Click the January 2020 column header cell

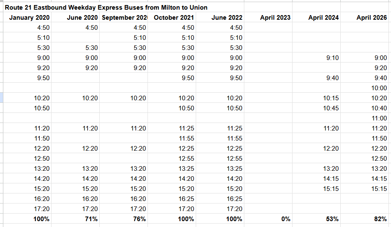click(x=29, y=18)
